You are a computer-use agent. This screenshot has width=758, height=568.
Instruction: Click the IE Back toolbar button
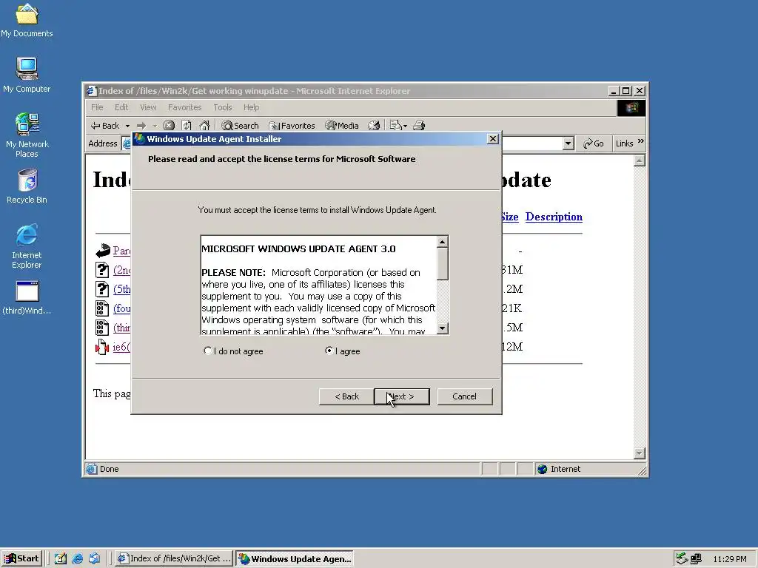(x=105, y=126)
